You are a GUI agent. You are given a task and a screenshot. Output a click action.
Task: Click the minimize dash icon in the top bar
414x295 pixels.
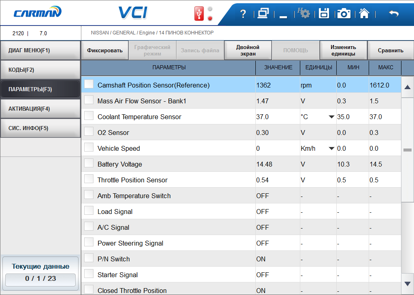click(x=283, y=17)
